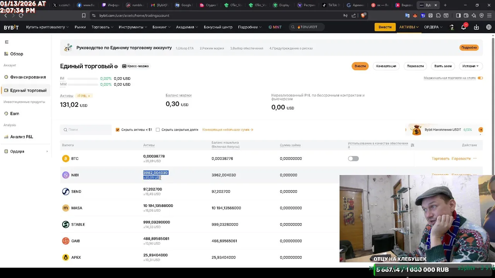Expand 'Инструменты' dropdown menu
This screenshot has height=278, width=495.
(x=133, y=27)
